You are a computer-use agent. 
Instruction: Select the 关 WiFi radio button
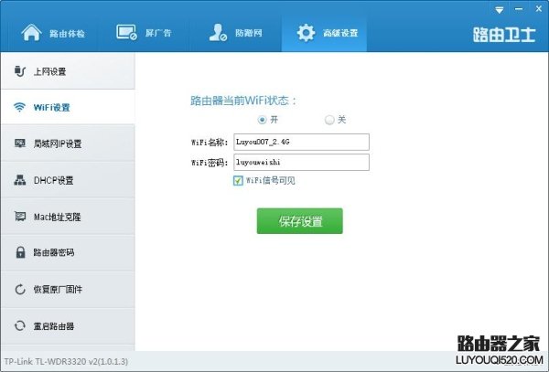tap(329, 120)
